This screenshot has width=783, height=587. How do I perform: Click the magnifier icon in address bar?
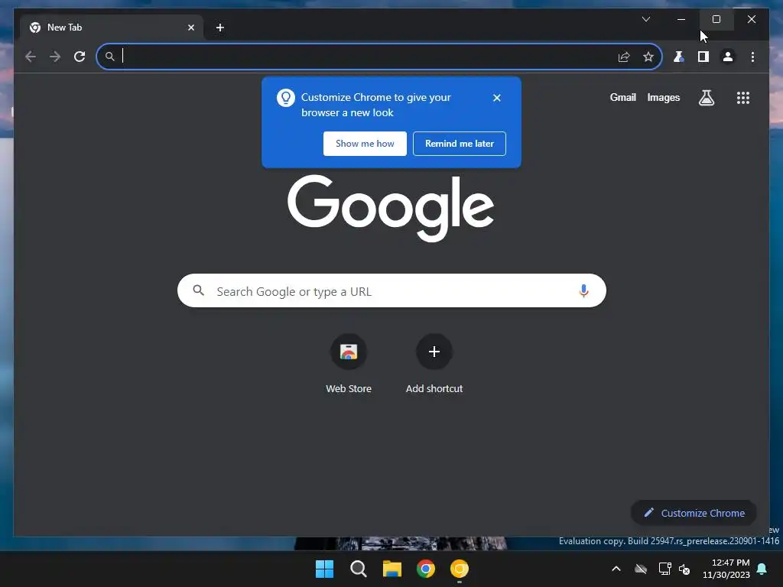[x=110, y=57]
